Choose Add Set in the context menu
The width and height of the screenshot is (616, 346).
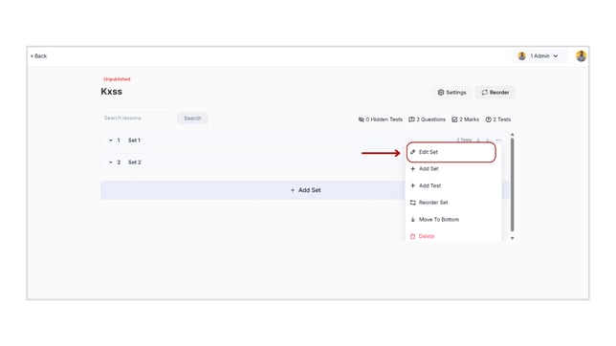pyautogui.click(x=429, y=169)
